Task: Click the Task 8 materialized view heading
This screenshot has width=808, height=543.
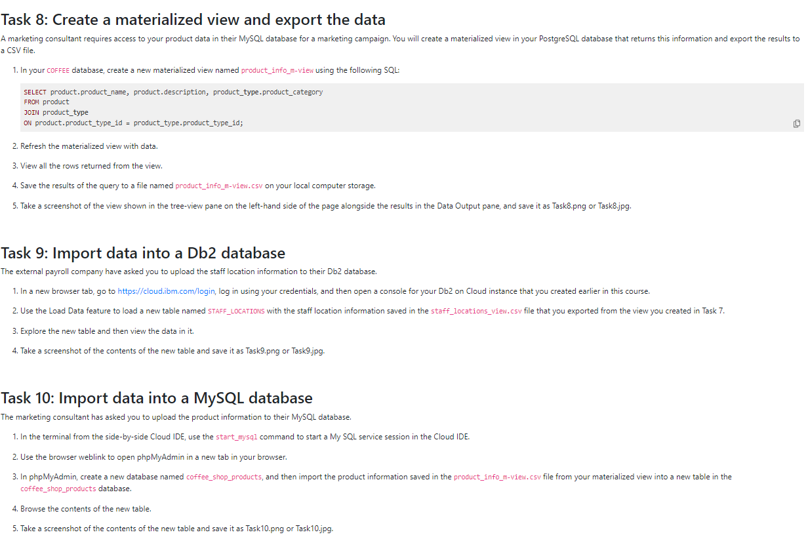Action: click(x=193, y=20)
